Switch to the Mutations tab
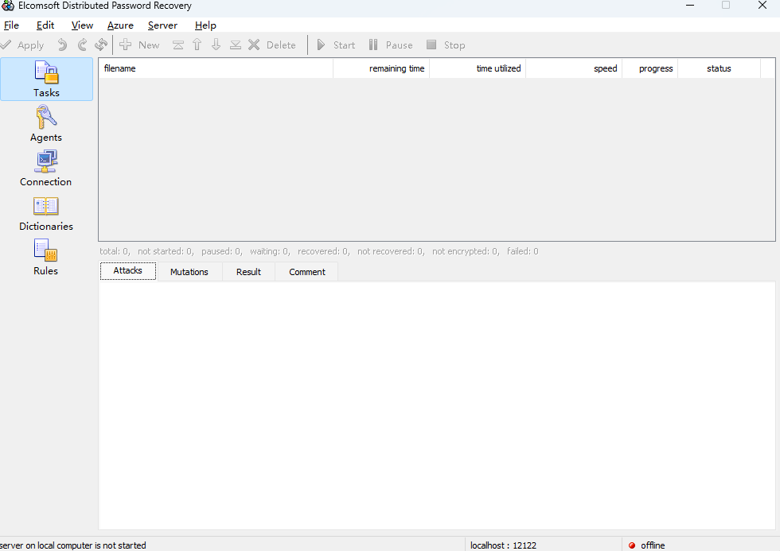Viewport: 780px width, 551px height. (x=189, y=272)
